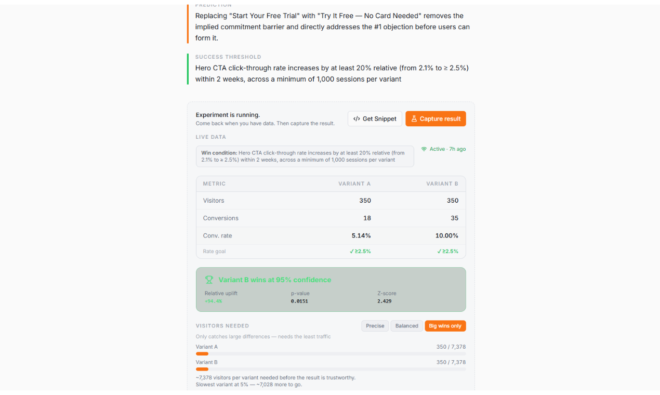The image size is (660, 395).
Task: Select the Precise sensitivity option
Action: pyautogui.click(x=375, y=326)
